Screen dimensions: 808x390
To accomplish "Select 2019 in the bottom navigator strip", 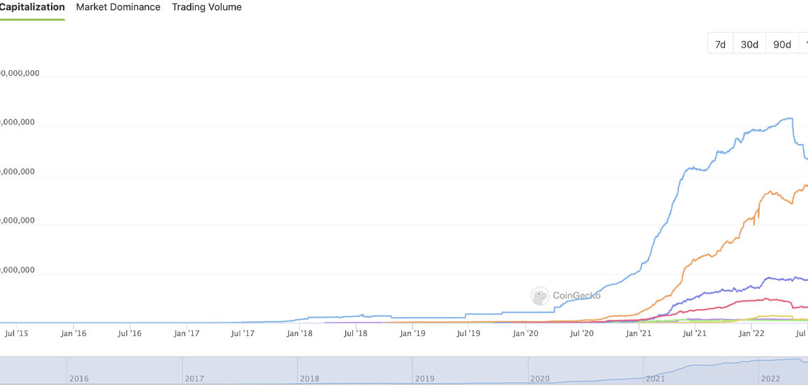I will pyautogui.click(x=425, y=379).
